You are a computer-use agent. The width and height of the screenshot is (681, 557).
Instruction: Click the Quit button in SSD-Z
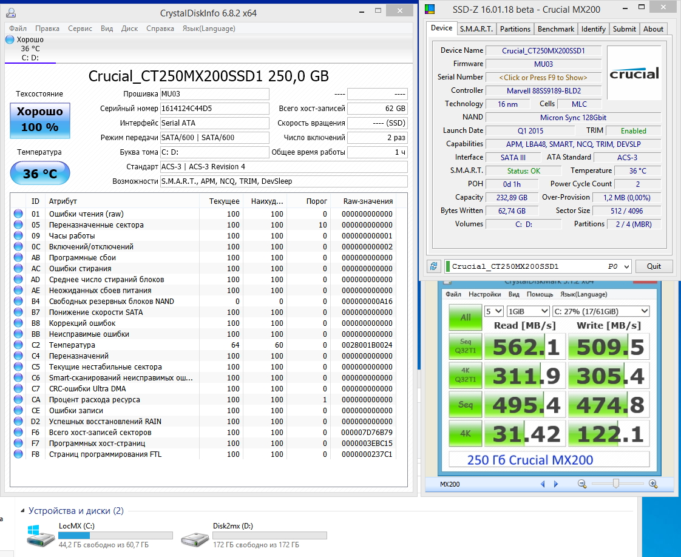(x=654, y=266)
